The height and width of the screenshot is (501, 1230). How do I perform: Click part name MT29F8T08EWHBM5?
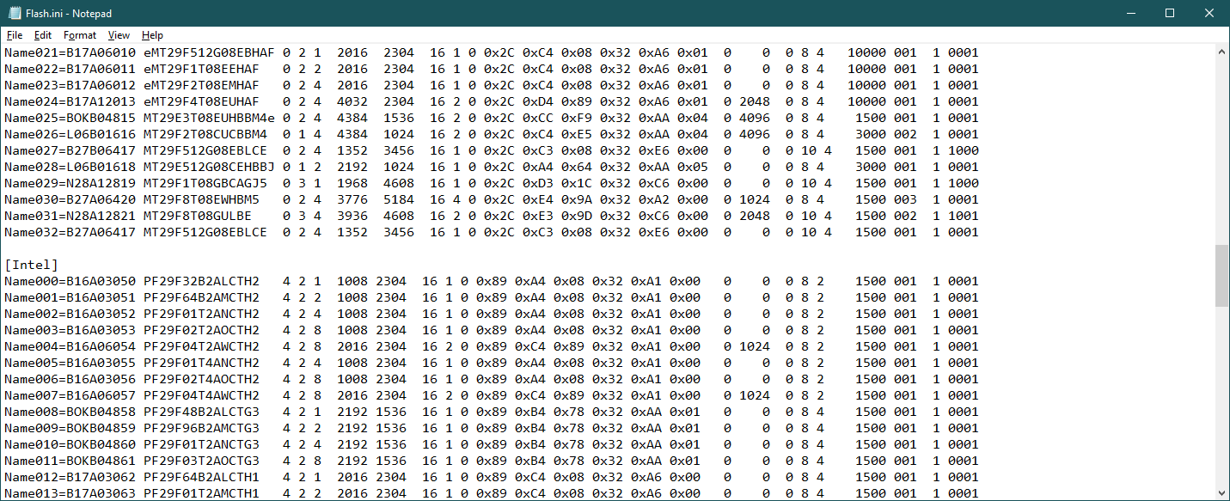point(201,199)
